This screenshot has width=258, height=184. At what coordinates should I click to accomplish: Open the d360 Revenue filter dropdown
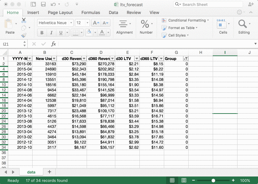[112, 59]
